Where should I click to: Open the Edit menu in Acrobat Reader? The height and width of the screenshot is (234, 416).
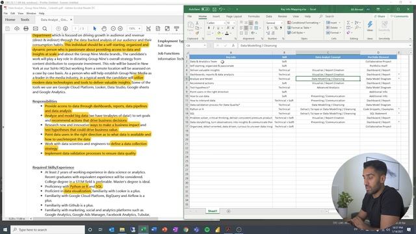(13, 13)
